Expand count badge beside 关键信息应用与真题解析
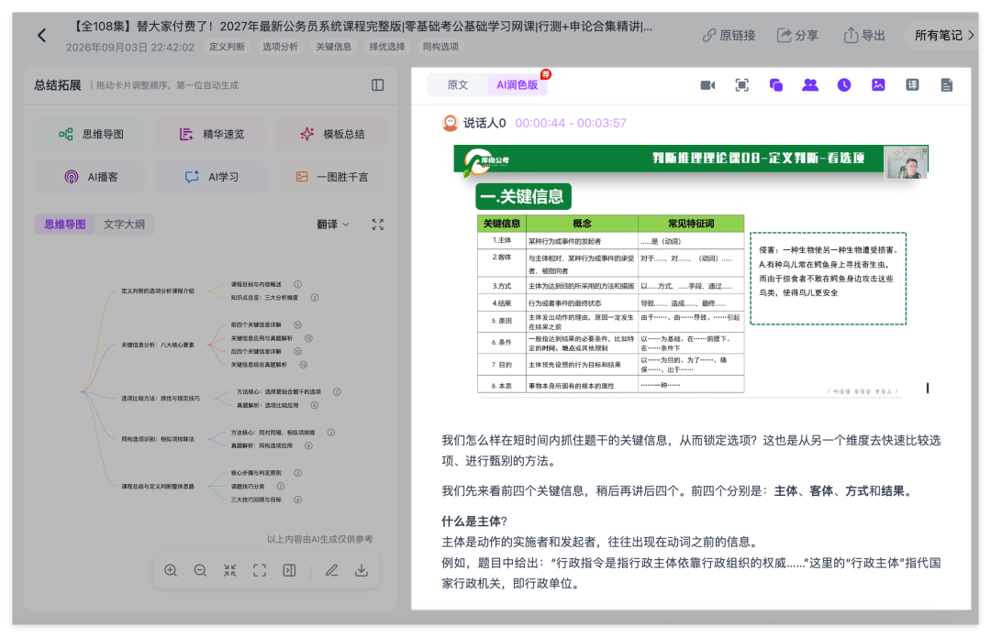 tap(308, 338)
